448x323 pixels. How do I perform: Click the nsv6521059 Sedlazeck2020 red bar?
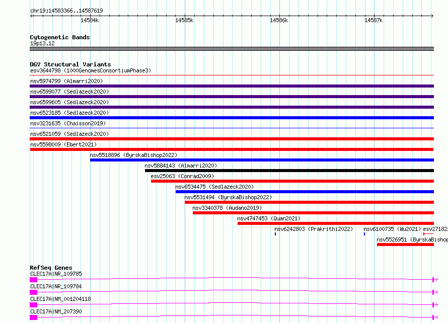tap(232, 139)
